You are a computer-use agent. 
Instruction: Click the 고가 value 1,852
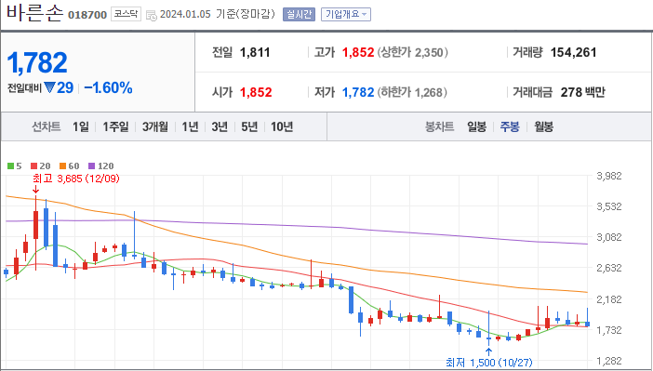358,52
